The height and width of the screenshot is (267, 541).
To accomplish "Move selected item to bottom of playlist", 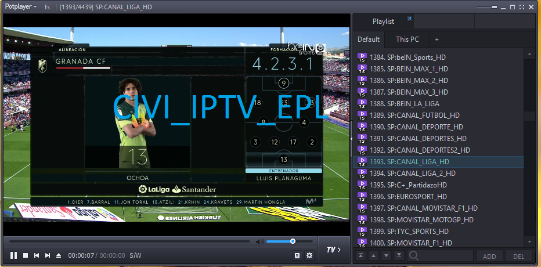I will tap(399, 255).
